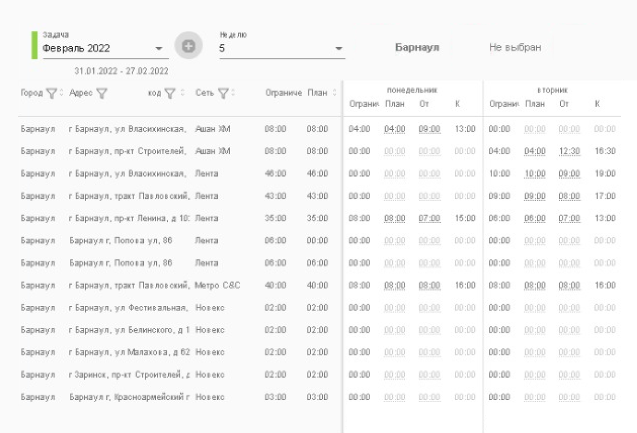Image resolution: width=637 pixels, height=433 pixels.
Task: Open the filter for the Адрес column
Action: click(102, 94)
